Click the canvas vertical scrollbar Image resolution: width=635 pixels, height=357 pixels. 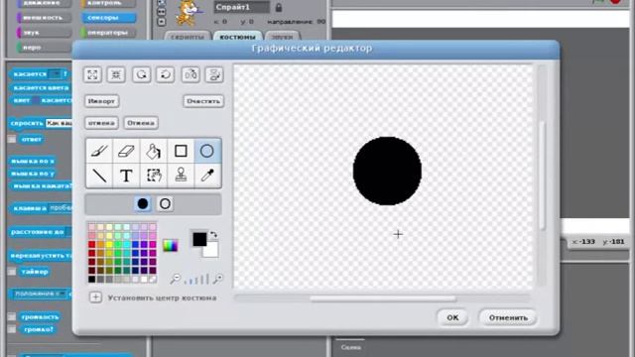point(542,177)
